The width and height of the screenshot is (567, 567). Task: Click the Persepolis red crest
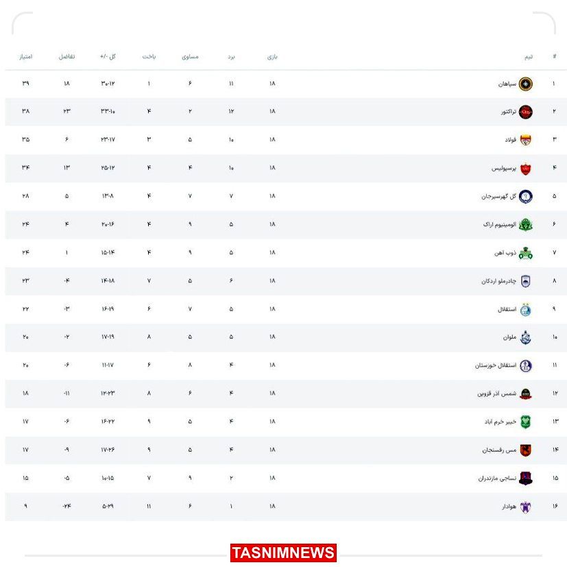(525, 168)
